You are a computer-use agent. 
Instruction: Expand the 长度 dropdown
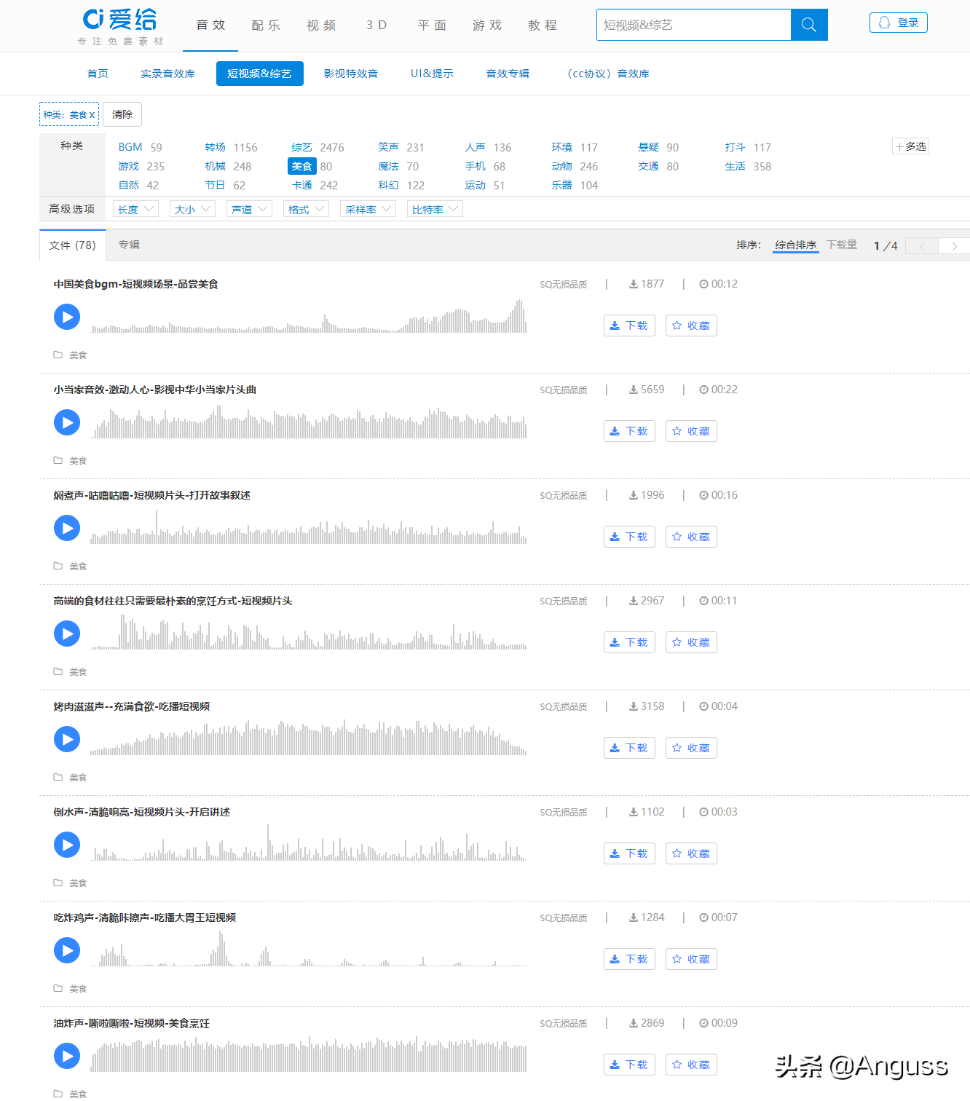click(135, 209)
